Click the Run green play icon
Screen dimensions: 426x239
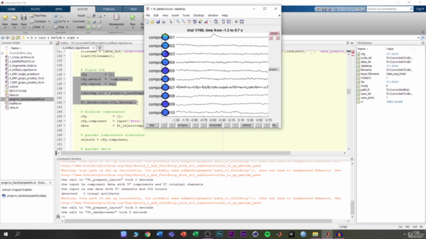[x=132, y=18]
